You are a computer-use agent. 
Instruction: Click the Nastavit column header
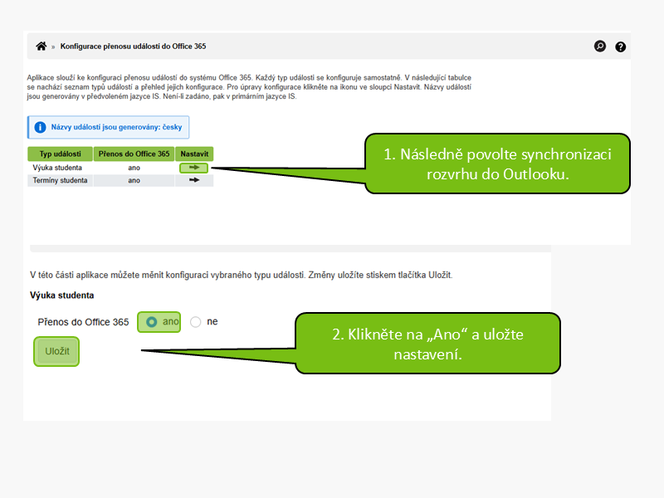pos(194,154)
